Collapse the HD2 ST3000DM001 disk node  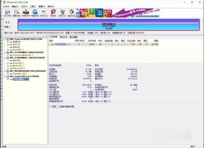(x=5, y=58)
